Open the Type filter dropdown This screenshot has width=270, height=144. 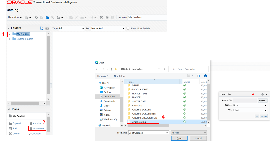(71, 28)
